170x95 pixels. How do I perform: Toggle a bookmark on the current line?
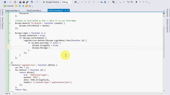pyautogui.click(x=136, y=2)
